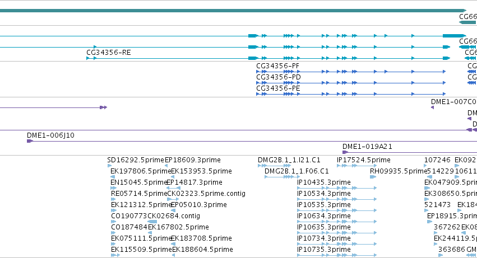Image resolution: width=477 pixels, height=258 pixels.
Task: Select the EK167802.5prime label
Action: coord(178,228)
